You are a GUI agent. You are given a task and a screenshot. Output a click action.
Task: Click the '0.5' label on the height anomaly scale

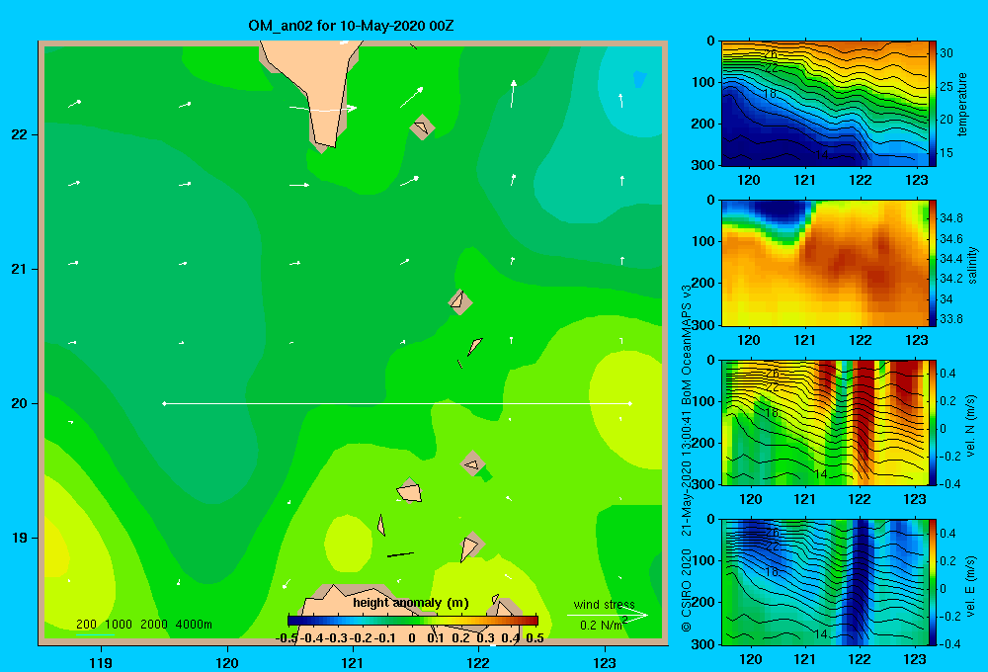point(535,638)
